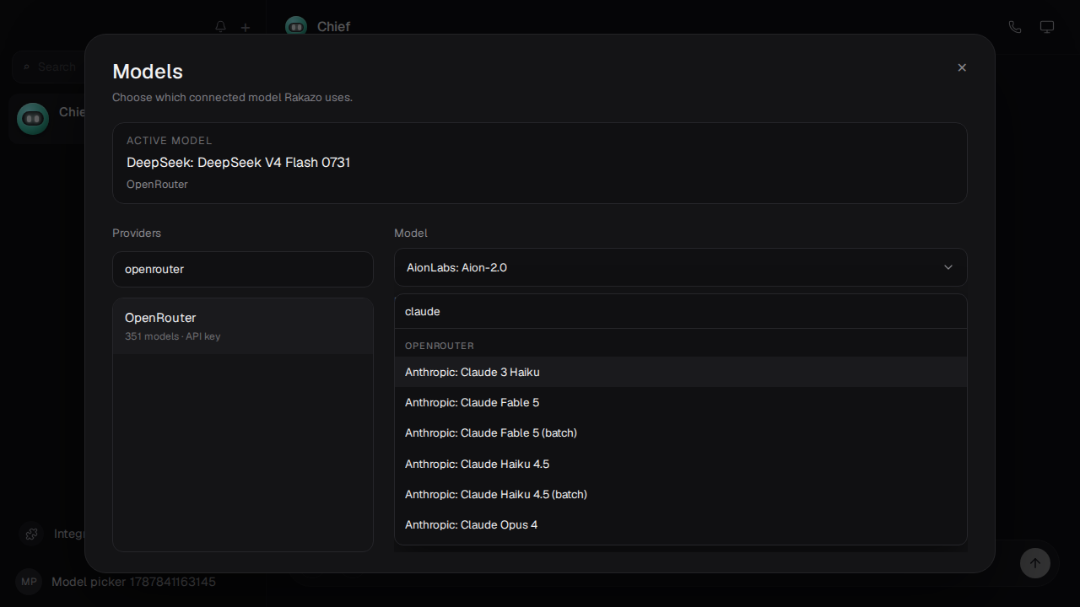Open the AionLabs: Aion-2.0 model dropdown
The height and width of the screenshot is (607, 1080).
click(680, 267)
